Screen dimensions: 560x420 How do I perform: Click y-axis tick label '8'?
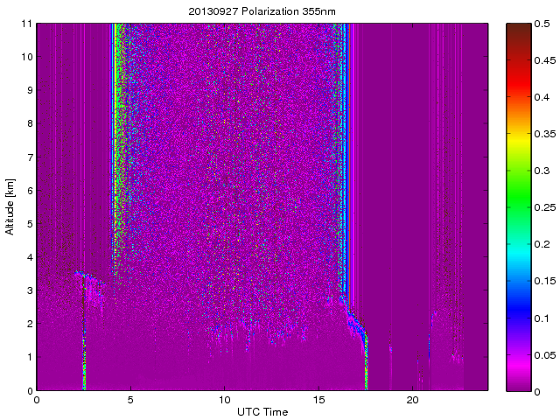pyautogui.click(x=30, y=123)
